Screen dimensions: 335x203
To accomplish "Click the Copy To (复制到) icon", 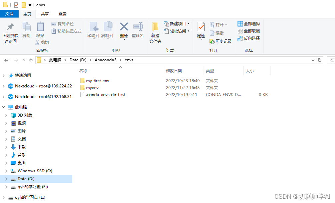I will tap(108, 27).
